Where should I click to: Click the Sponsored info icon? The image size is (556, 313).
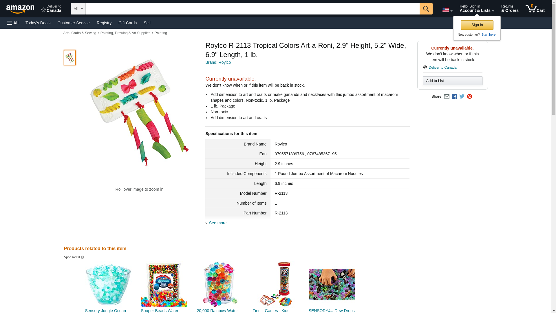pos(82,257)
